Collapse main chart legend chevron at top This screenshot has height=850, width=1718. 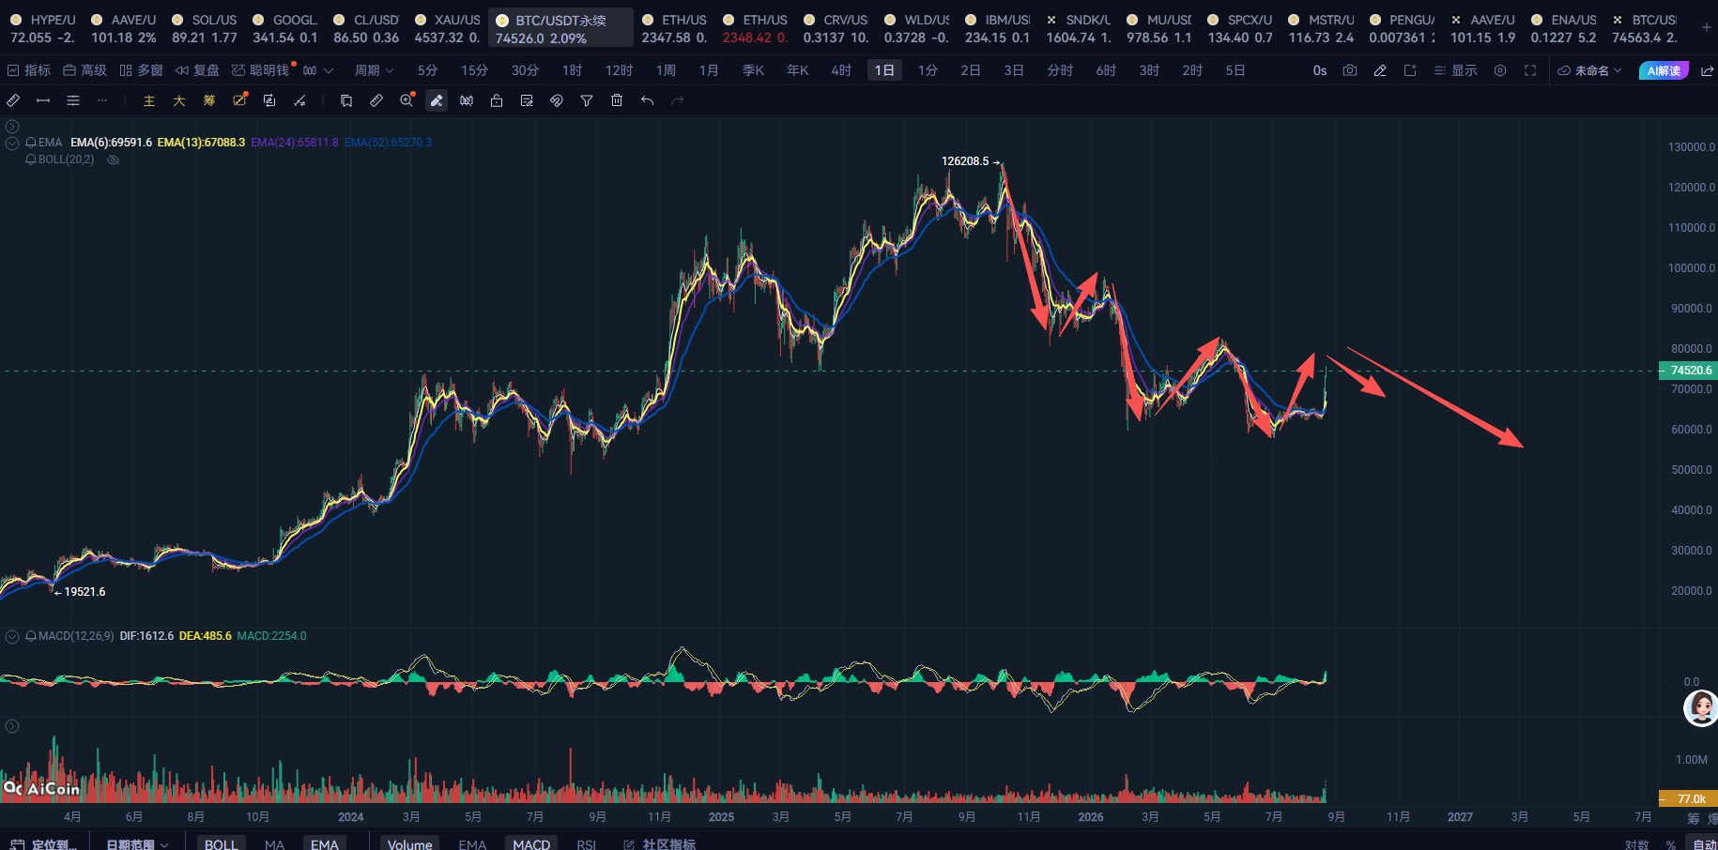(12, 127)
